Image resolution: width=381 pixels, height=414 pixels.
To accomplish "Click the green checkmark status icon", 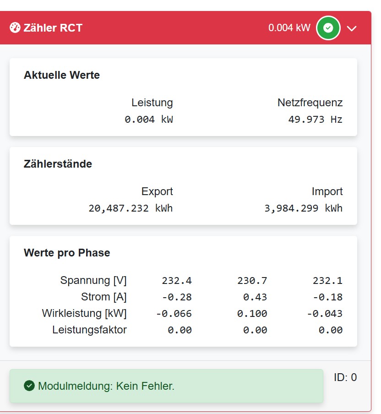I will 328,28.
